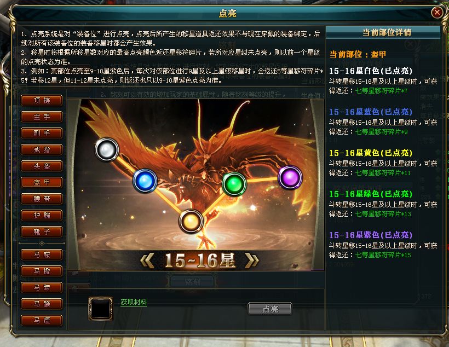Switch to the 主手 slot
The height and width of the screenshot is (347, 449).
tap(42, 117)
